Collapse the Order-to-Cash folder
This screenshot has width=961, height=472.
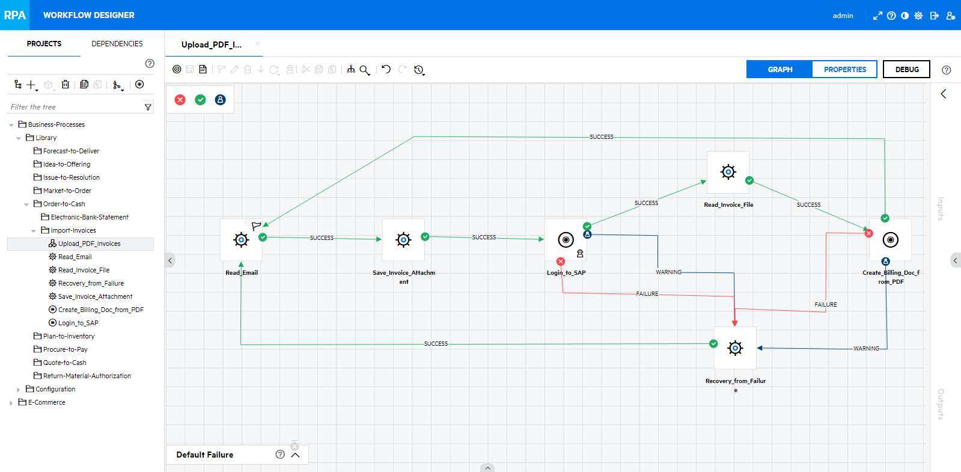26,204
